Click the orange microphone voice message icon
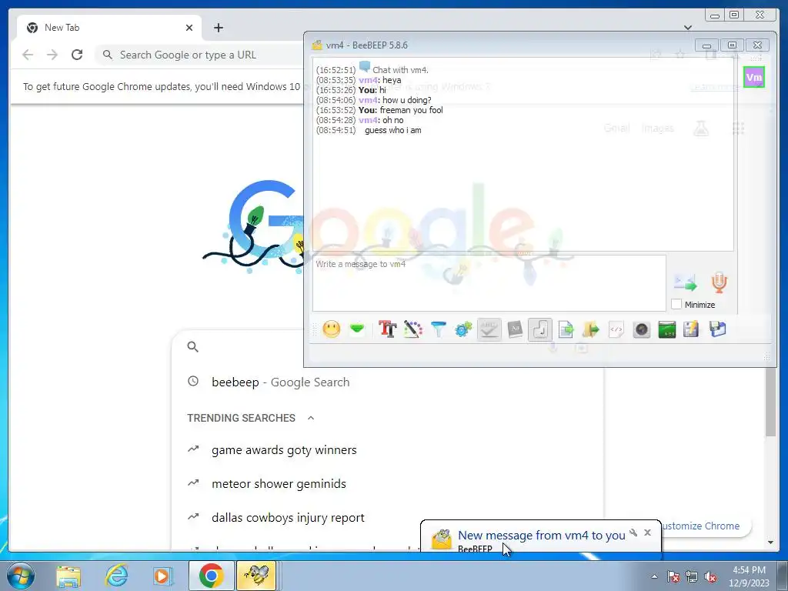 pos(720,283)
